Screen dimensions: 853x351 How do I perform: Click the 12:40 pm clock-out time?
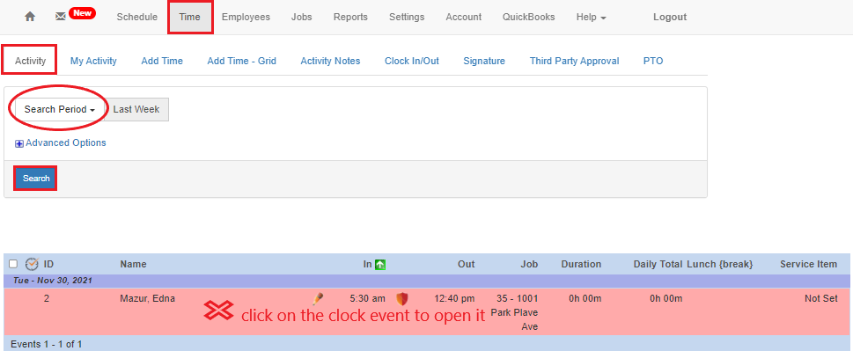454,298
